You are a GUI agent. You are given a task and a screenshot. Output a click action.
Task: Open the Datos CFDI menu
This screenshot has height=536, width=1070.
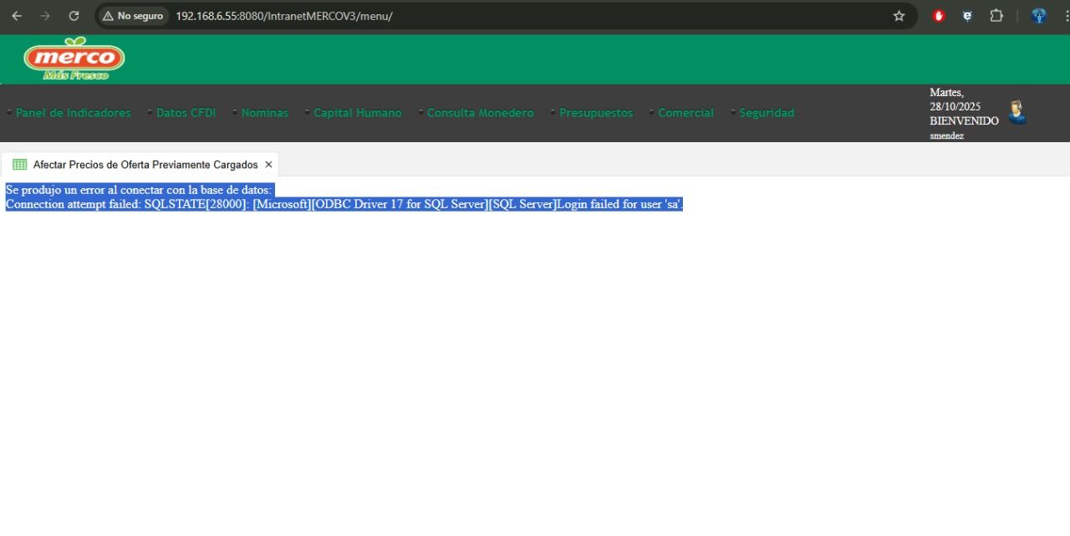click(186, 113)
